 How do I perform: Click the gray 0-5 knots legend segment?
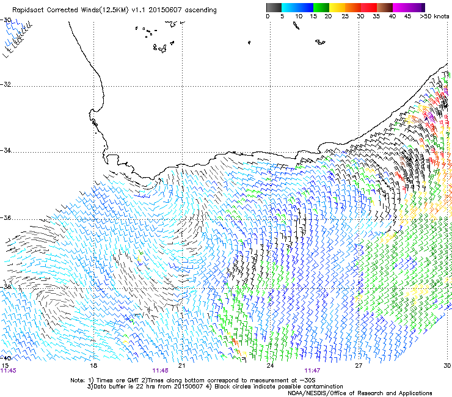click(x=274, y=7)
